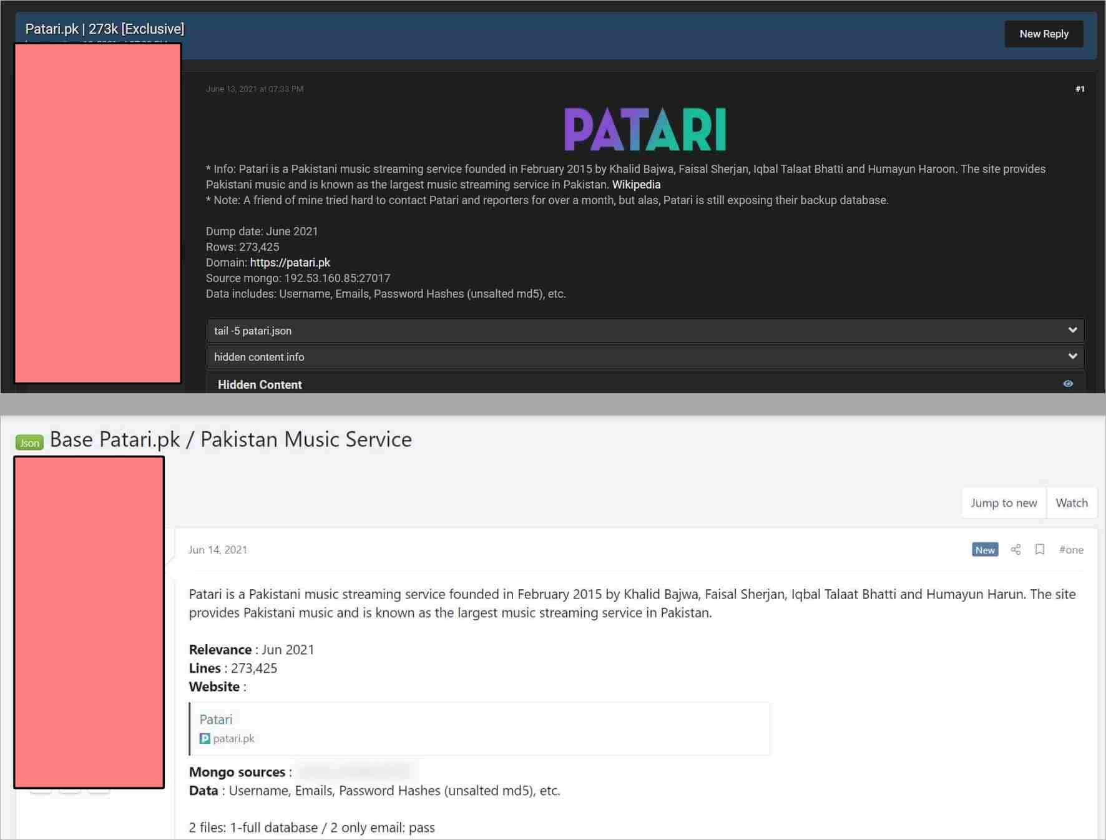The height and width of the screenshot is (840, 1106).
Task: Select the 'Source mongo: 192.53.160.85:27017' line
Action: coord(298,278)
